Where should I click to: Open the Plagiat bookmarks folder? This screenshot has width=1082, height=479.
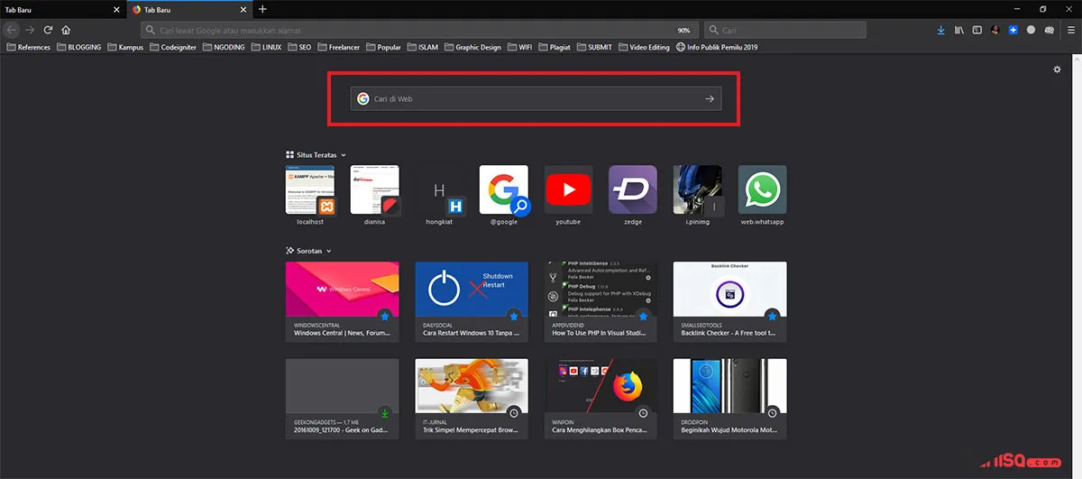pos(555,47)
